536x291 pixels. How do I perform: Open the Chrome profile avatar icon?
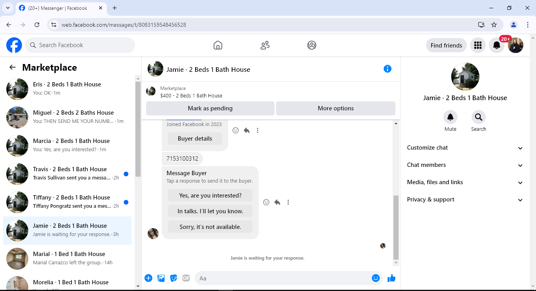[x=514, y=25]
